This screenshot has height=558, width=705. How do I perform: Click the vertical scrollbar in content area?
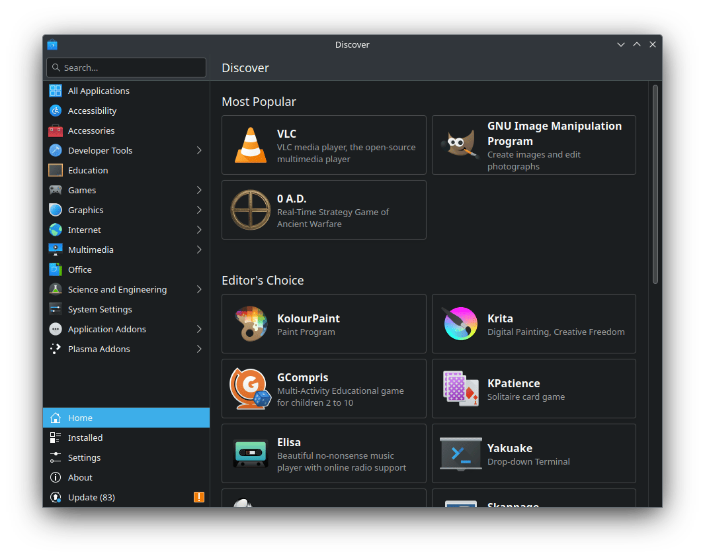click(655, 185)
